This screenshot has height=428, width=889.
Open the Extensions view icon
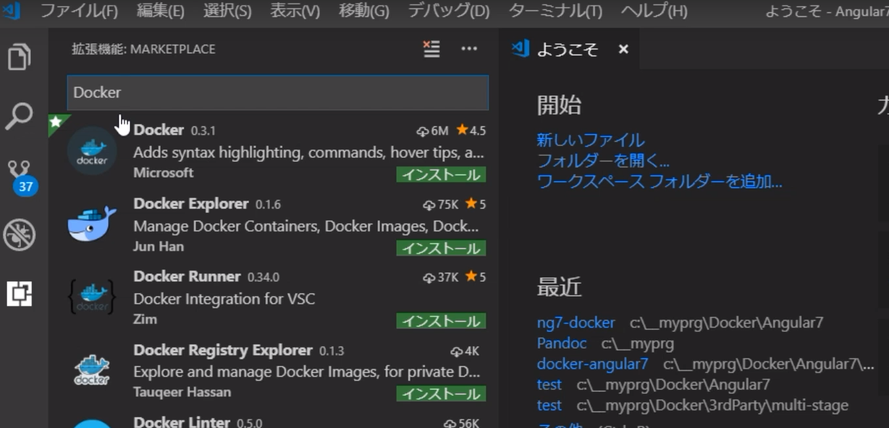point(19,293)
